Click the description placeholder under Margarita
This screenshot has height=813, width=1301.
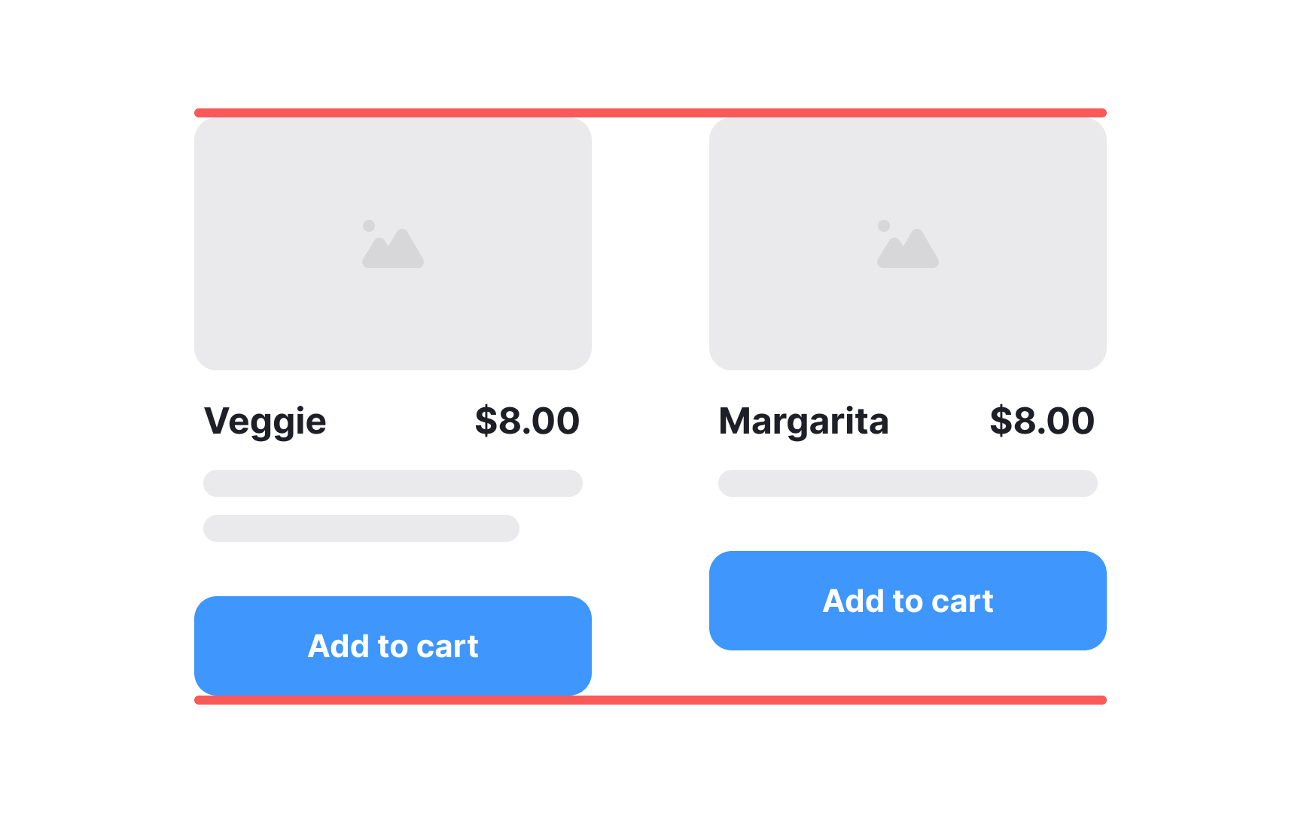(906, 483)
